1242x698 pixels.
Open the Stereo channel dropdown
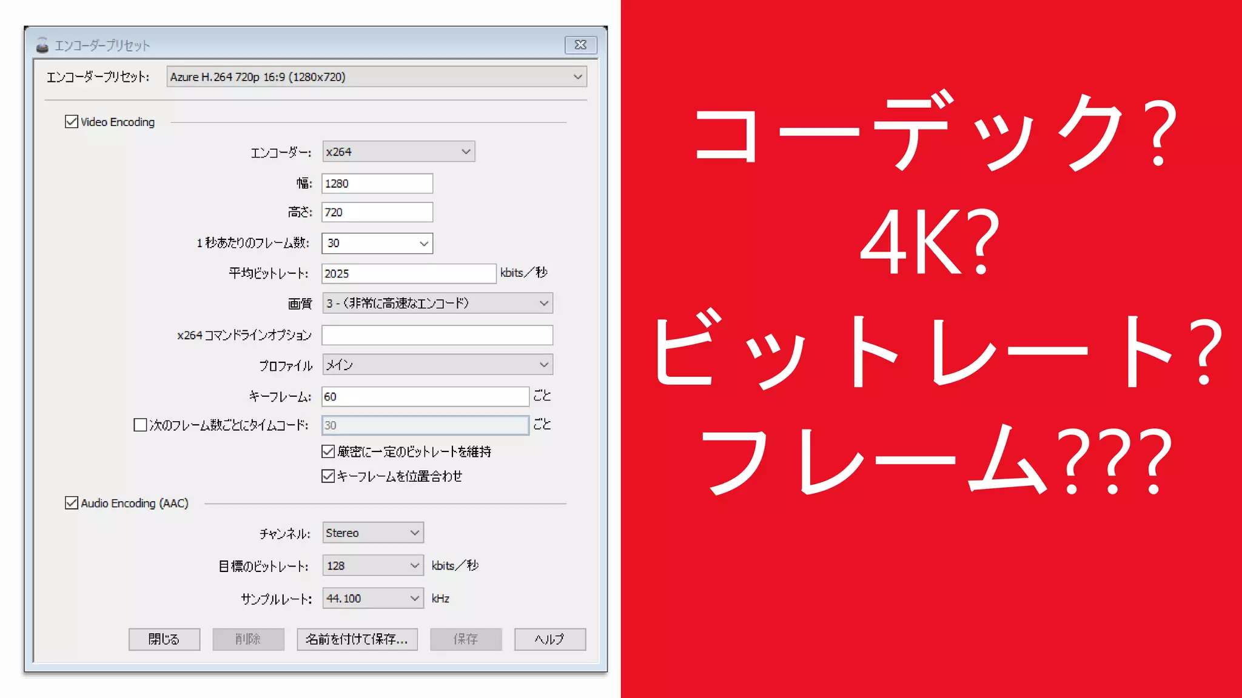click(372, 533)
